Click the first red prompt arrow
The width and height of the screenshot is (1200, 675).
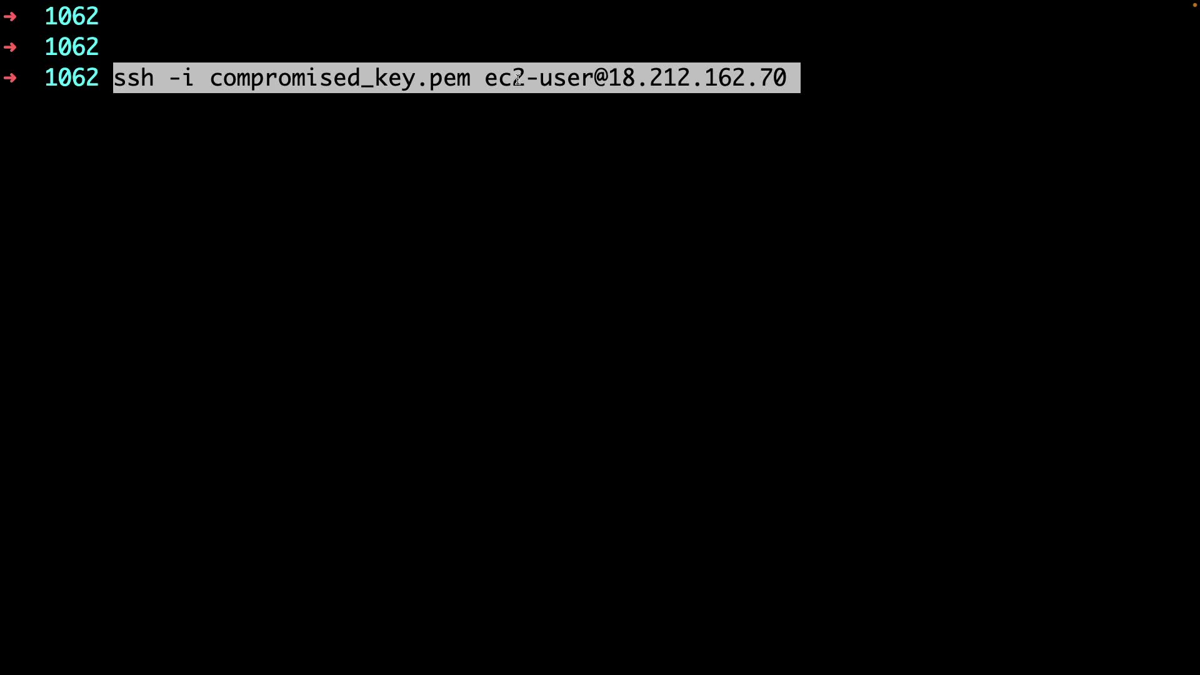[10, 17]
